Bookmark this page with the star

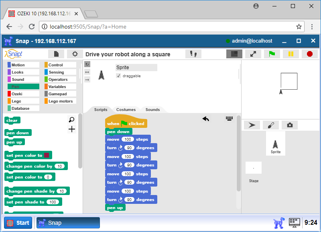pos(299,27)
